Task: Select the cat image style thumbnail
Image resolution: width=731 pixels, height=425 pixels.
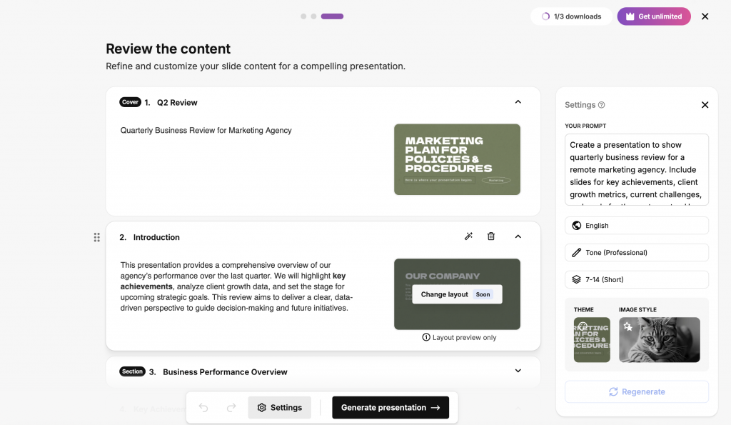Action: click(659, 340)
